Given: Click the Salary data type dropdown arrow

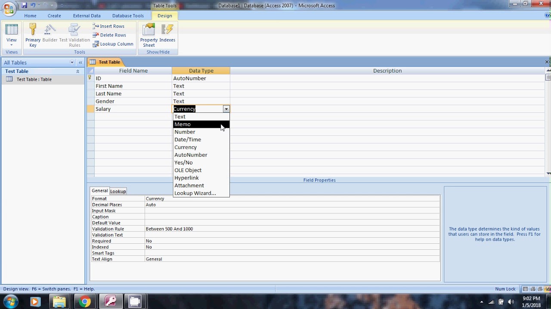Looking at the screenshot, I should click(x=226, y=109).
